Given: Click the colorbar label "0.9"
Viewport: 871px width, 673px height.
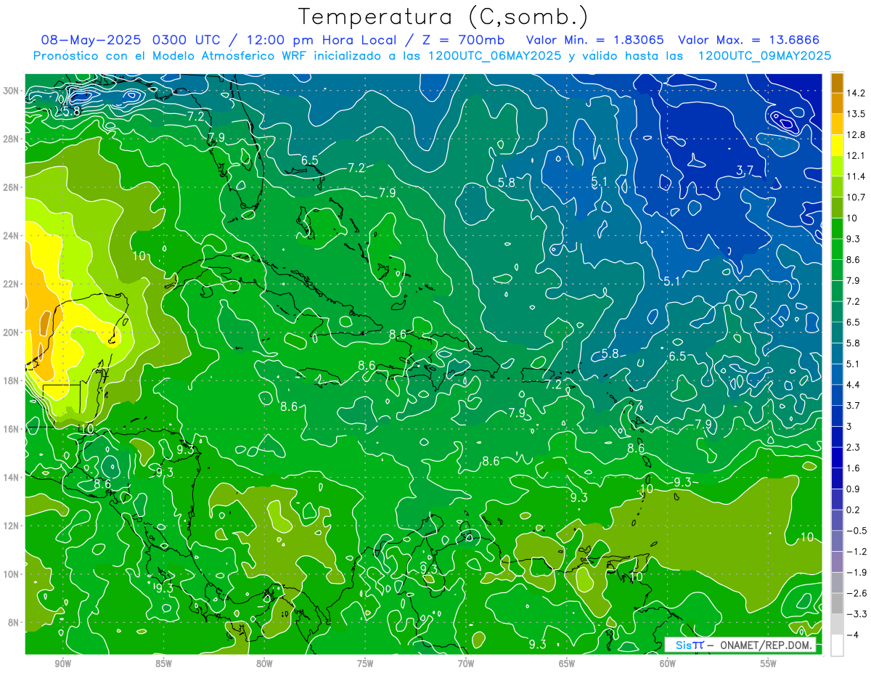Looking at the screenshot, I should pos(854,489).
